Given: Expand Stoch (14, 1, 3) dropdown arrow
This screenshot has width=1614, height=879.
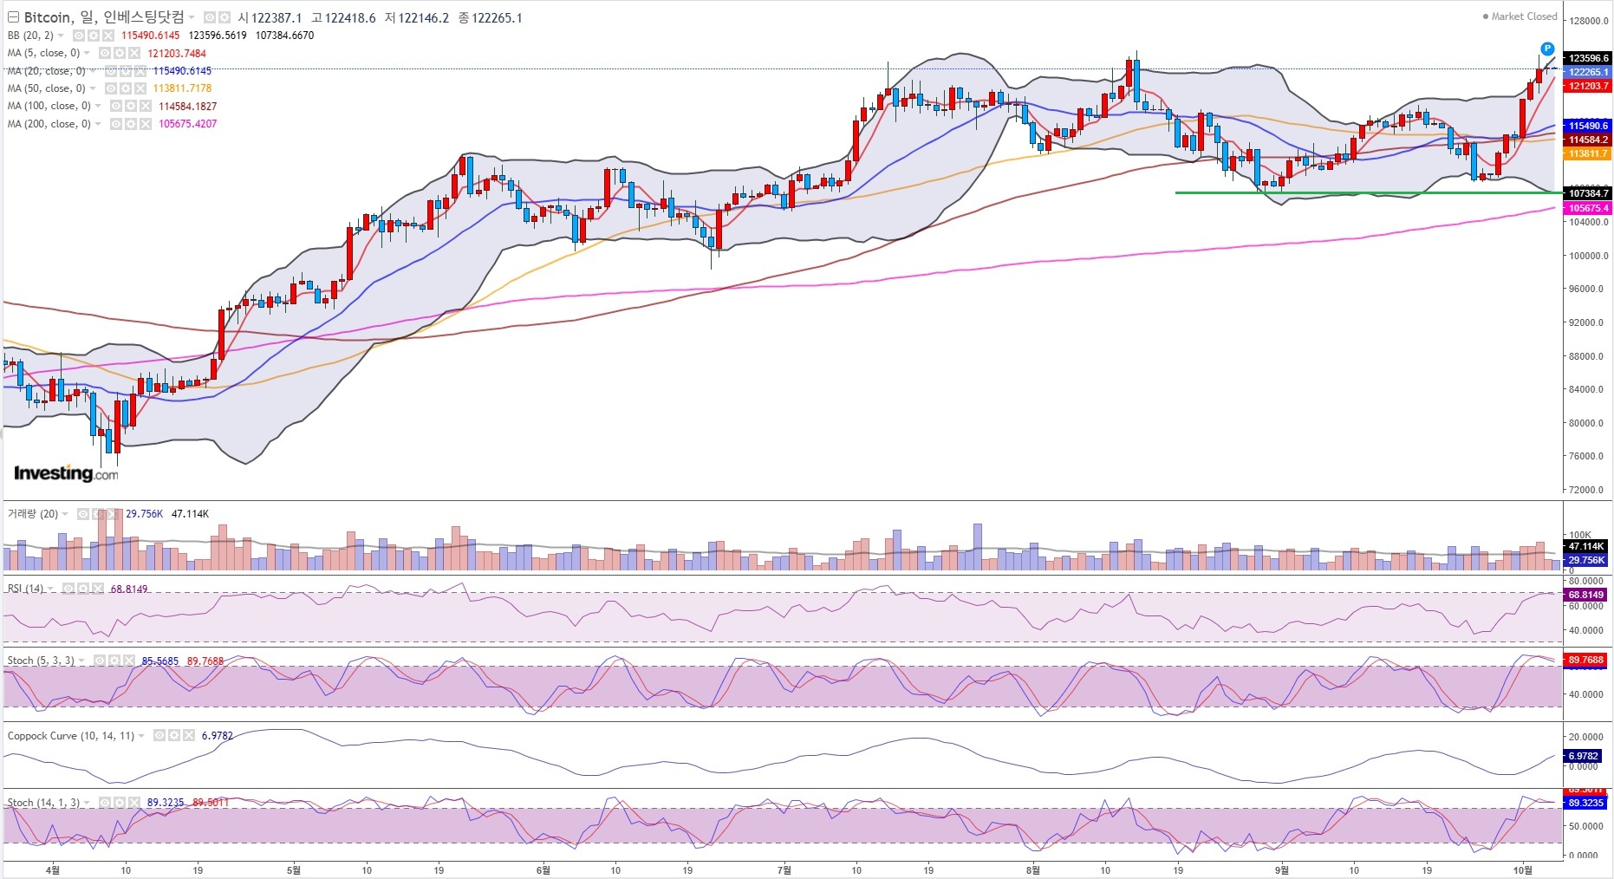Looking at the screenshot, I should pos(87,803).
